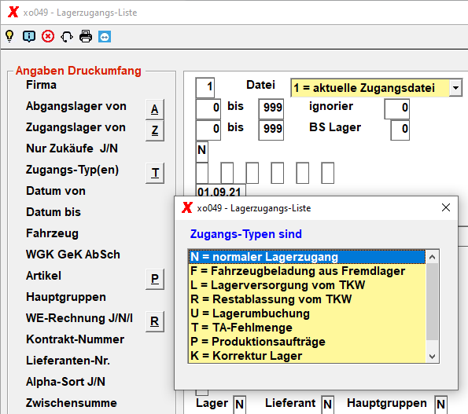This screenshot has width=468, height=414.
Task: Click the headset support icon
Action: click(x=67, y=37)
